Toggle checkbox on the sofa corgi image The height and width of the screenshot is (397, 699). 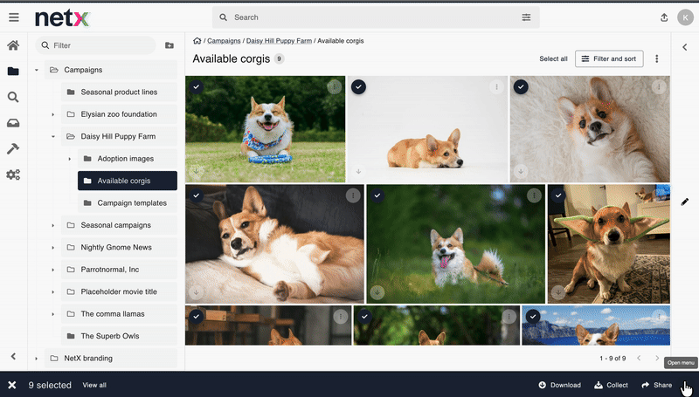point(197,195)
